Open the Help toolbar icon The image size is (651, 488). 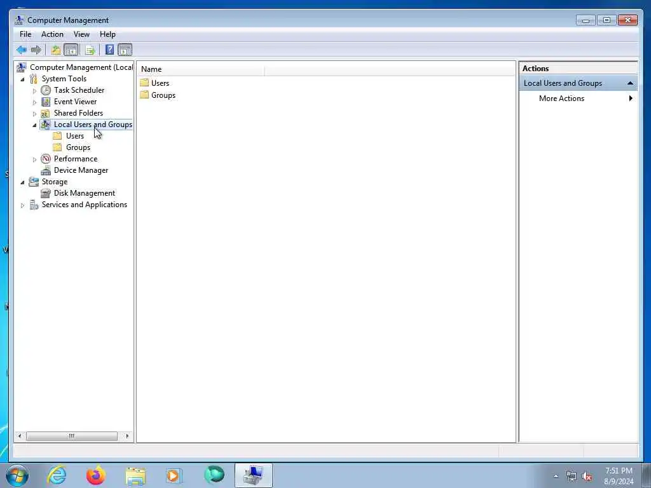(x=109, y=50)
